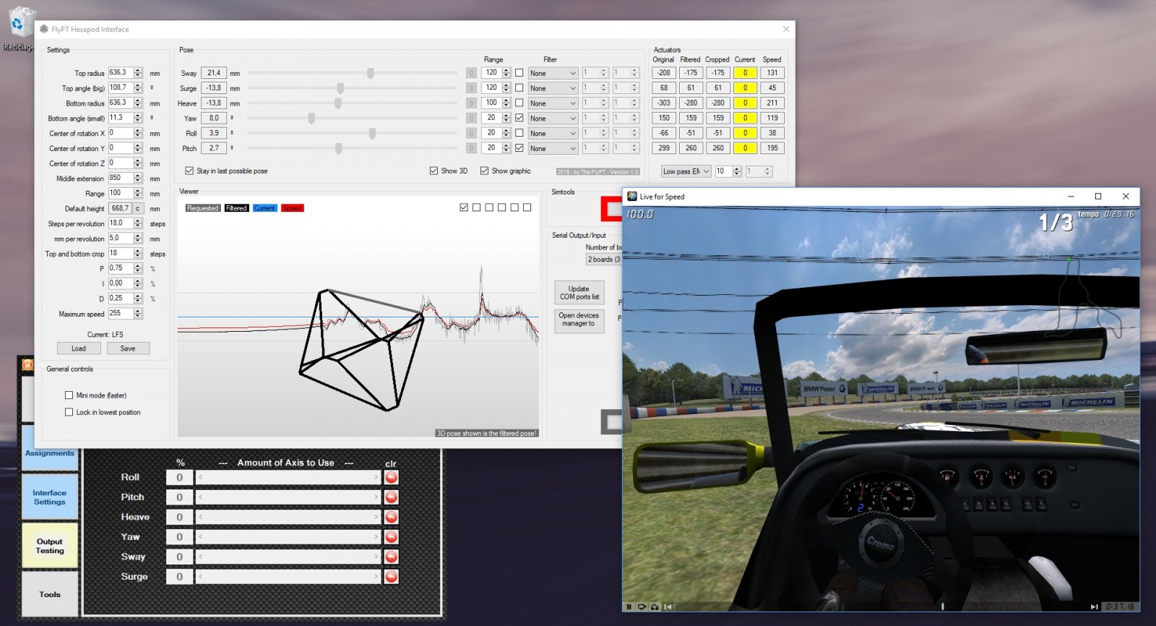Clear the Sway axis with its red clr button
This screenshot has height=626, width=1156.
click(x=391, y=557)
